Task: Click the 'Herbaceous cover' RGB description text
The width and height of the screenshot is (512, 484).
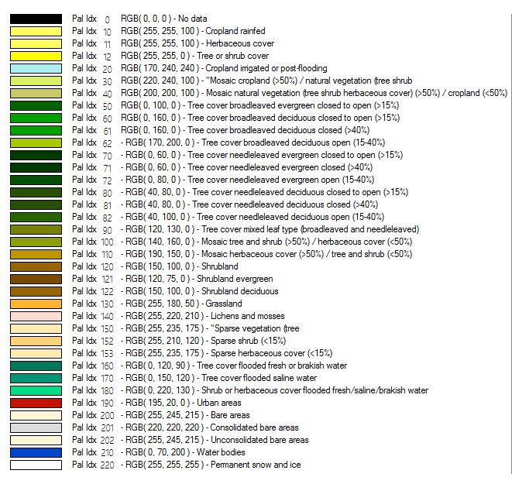Action: pos(198,43)
